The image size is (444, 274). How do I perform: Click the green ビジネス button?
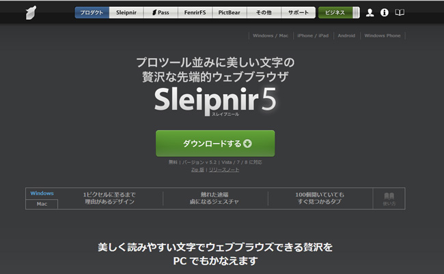pyautogui.click(x=335, y=12)
